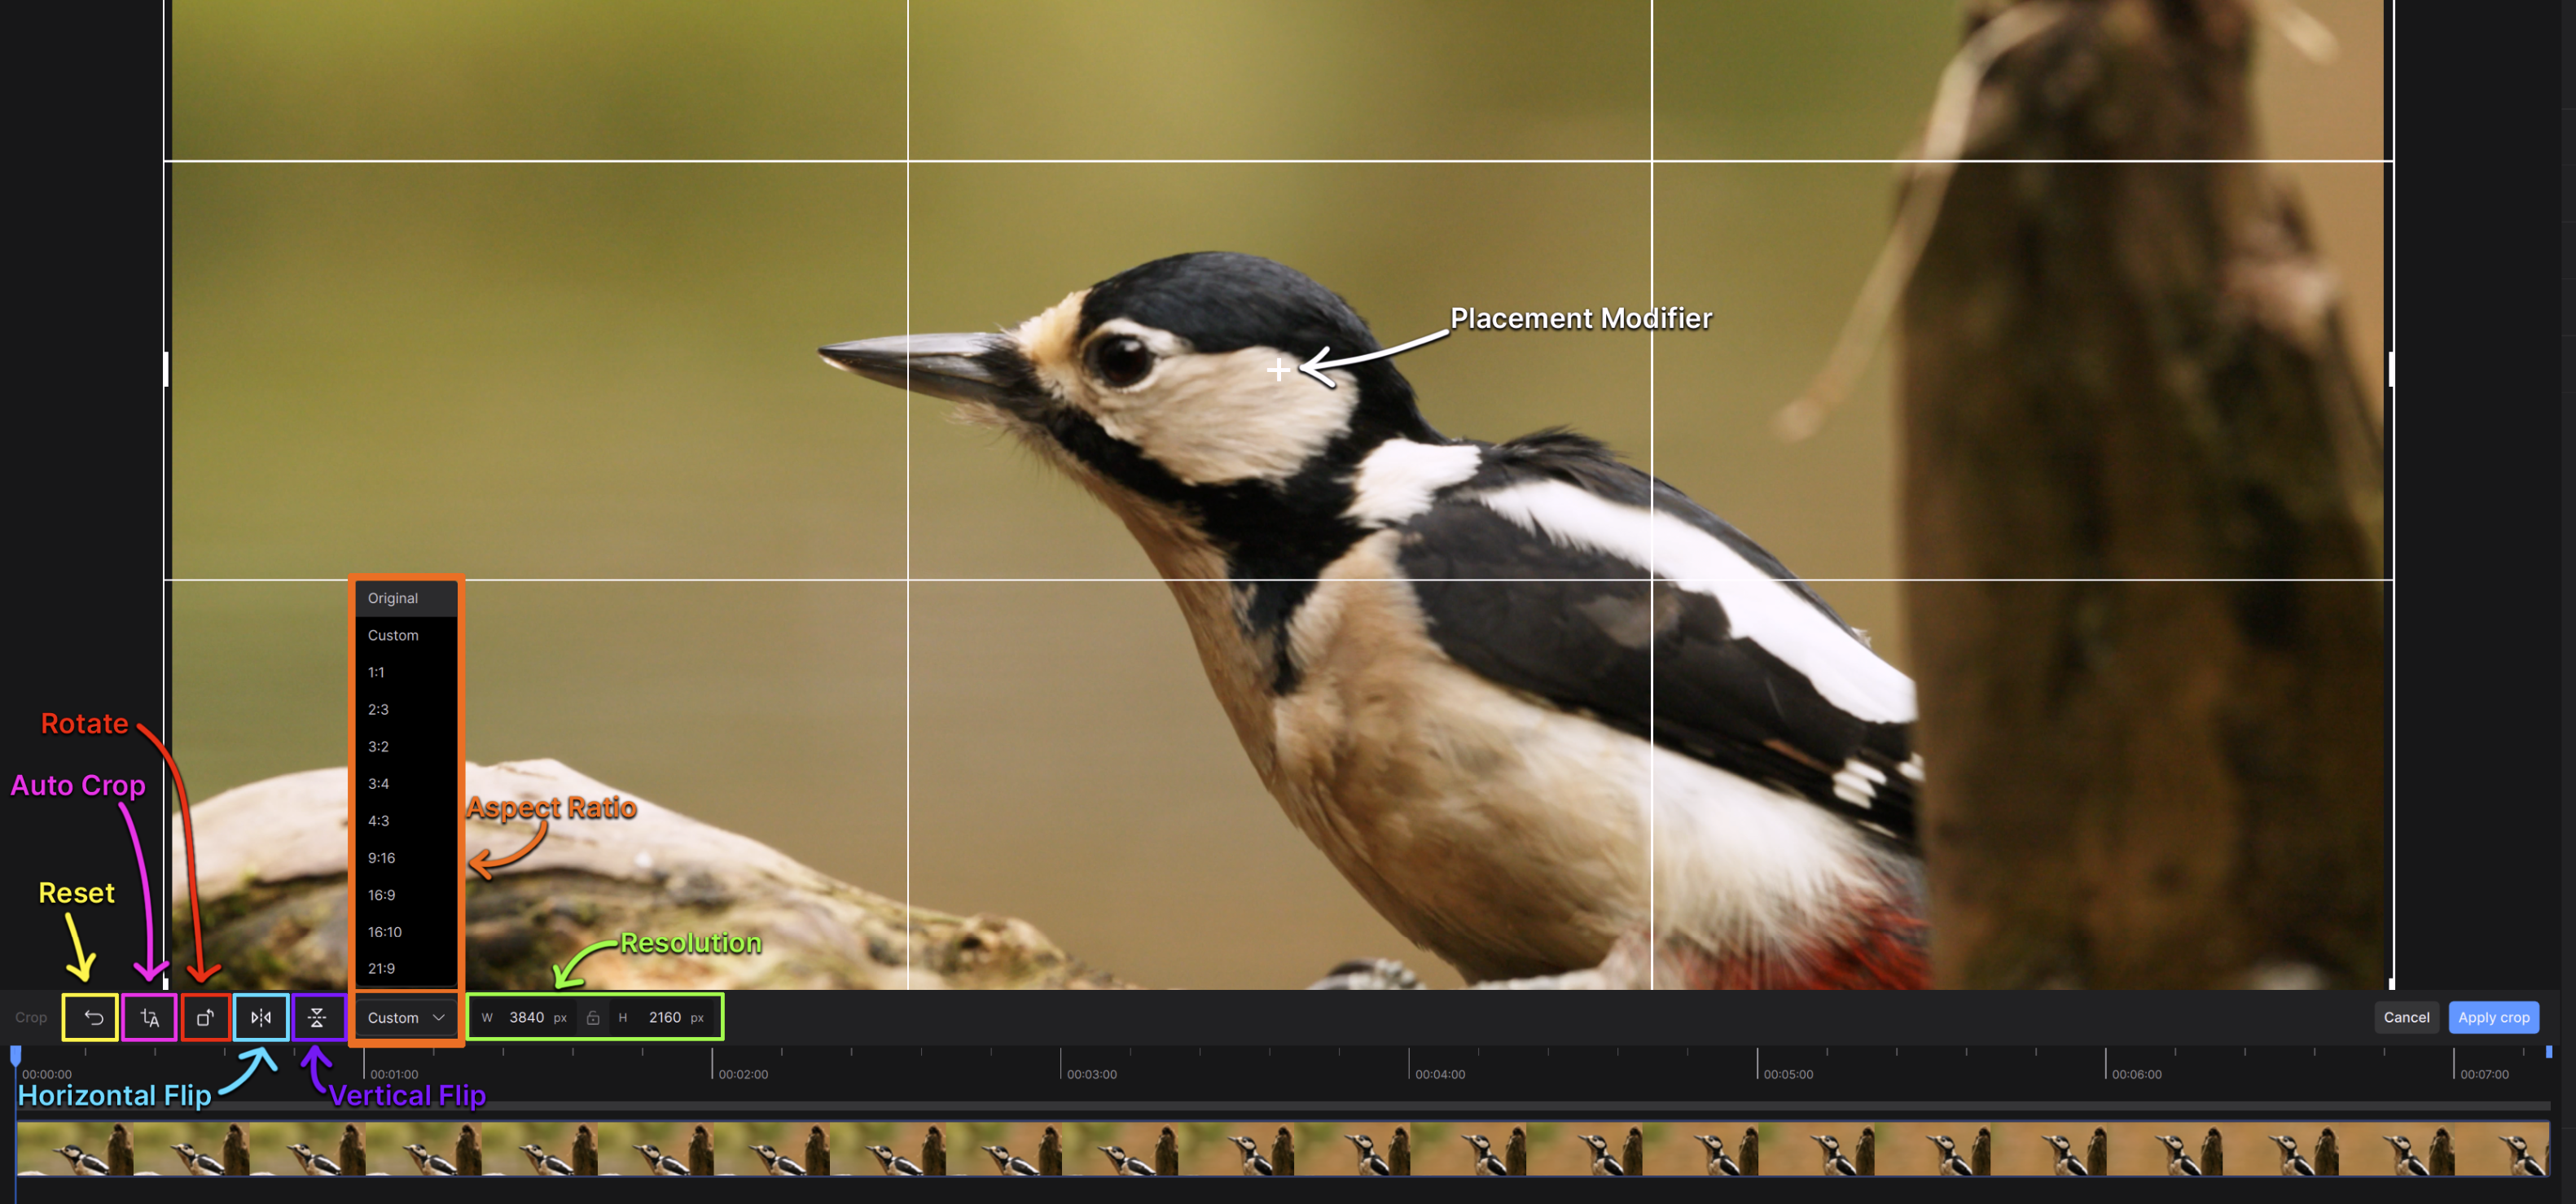Select Original from aspect ratio list
This screenshot has height=1204, width=2576.
tap(393, 598)
